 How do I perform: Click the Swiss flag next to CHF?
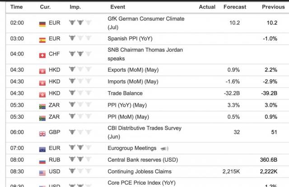[x=43, y=54]
